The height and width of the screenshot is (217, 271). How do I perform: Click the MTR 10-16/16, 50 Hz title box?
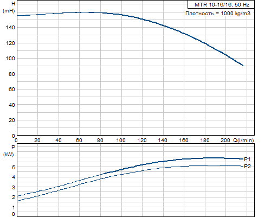tap(221, 4)
